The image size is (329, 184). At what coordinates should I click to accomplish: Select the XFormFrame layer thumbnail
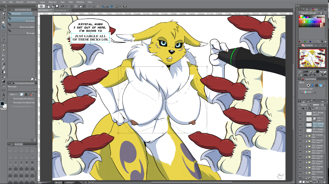click(x=309, y=130)
